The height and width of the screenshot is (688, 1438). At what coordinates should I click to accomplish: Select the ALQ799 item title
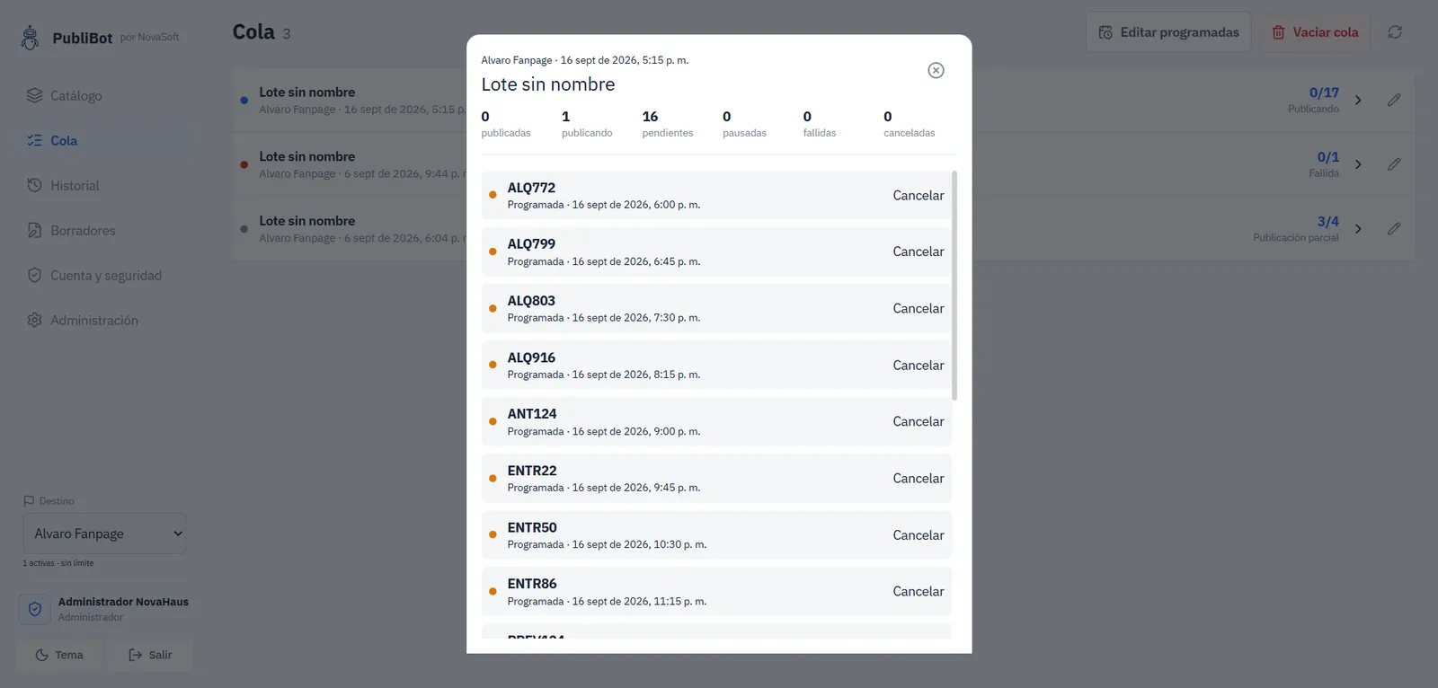531,244
